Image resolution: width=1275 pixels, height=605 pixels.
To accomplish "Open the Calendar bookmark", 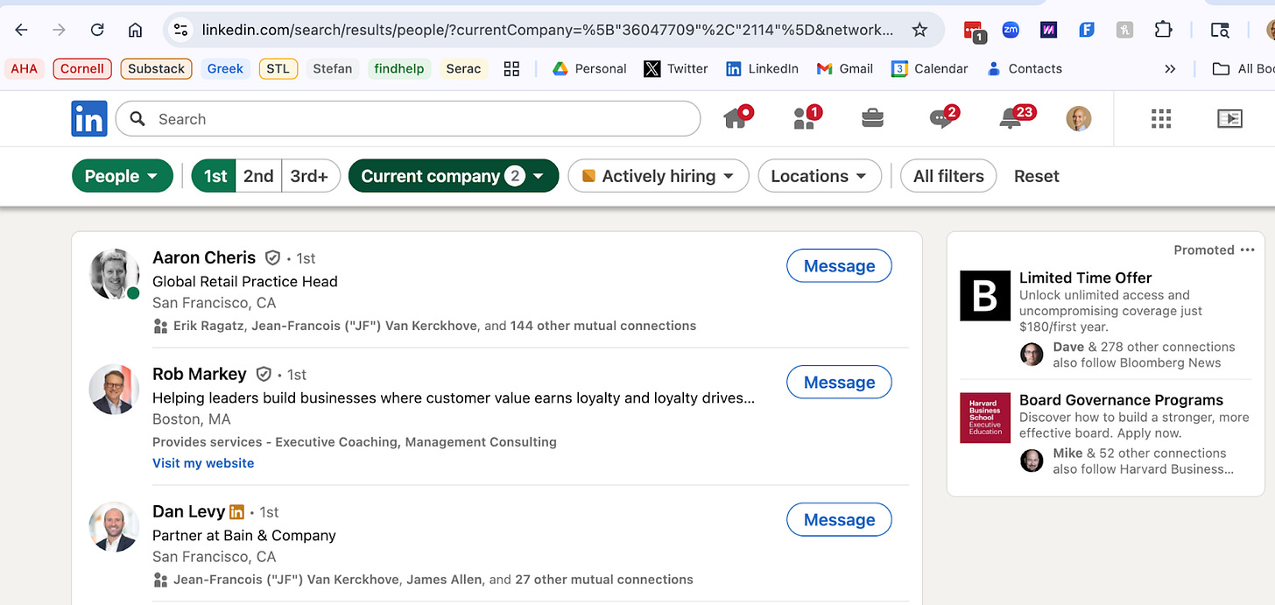I will pos(928,68).
